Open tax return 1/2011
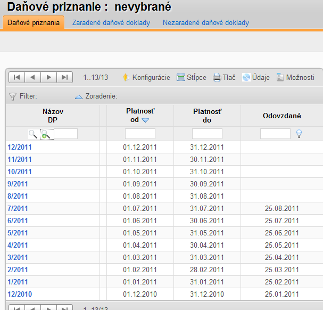323x310 pixels. point(18,282)
